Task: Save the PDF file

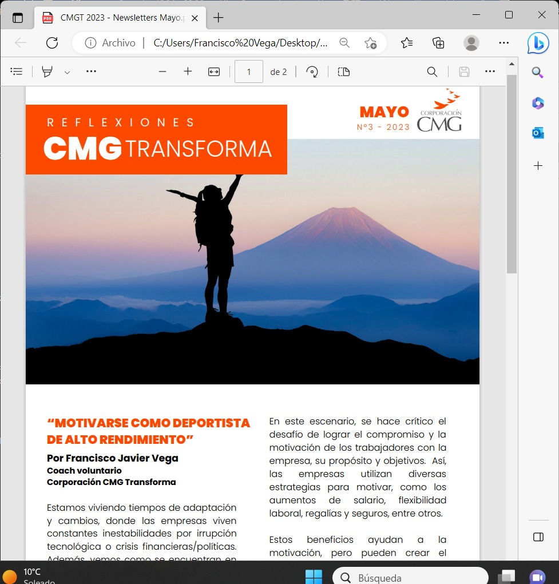Action: (x=464, y=71)
